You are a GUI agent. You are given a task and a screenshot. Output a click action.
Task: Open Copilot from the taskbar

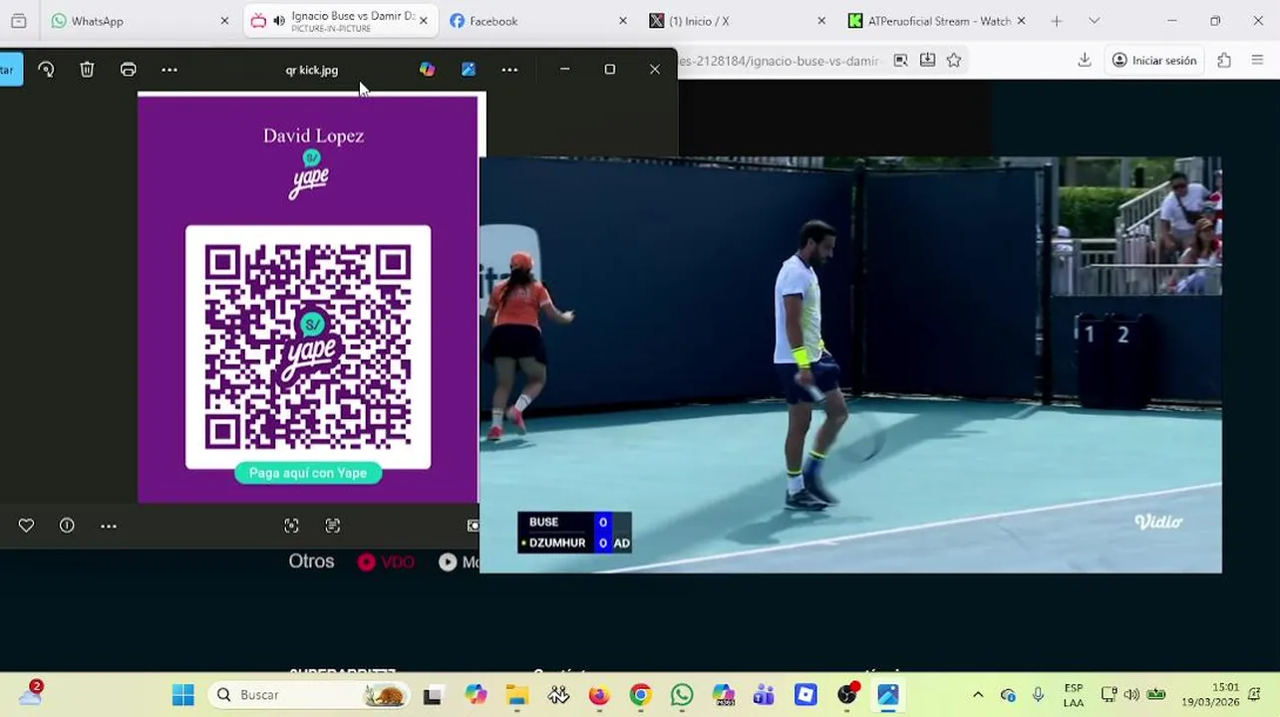476,695
